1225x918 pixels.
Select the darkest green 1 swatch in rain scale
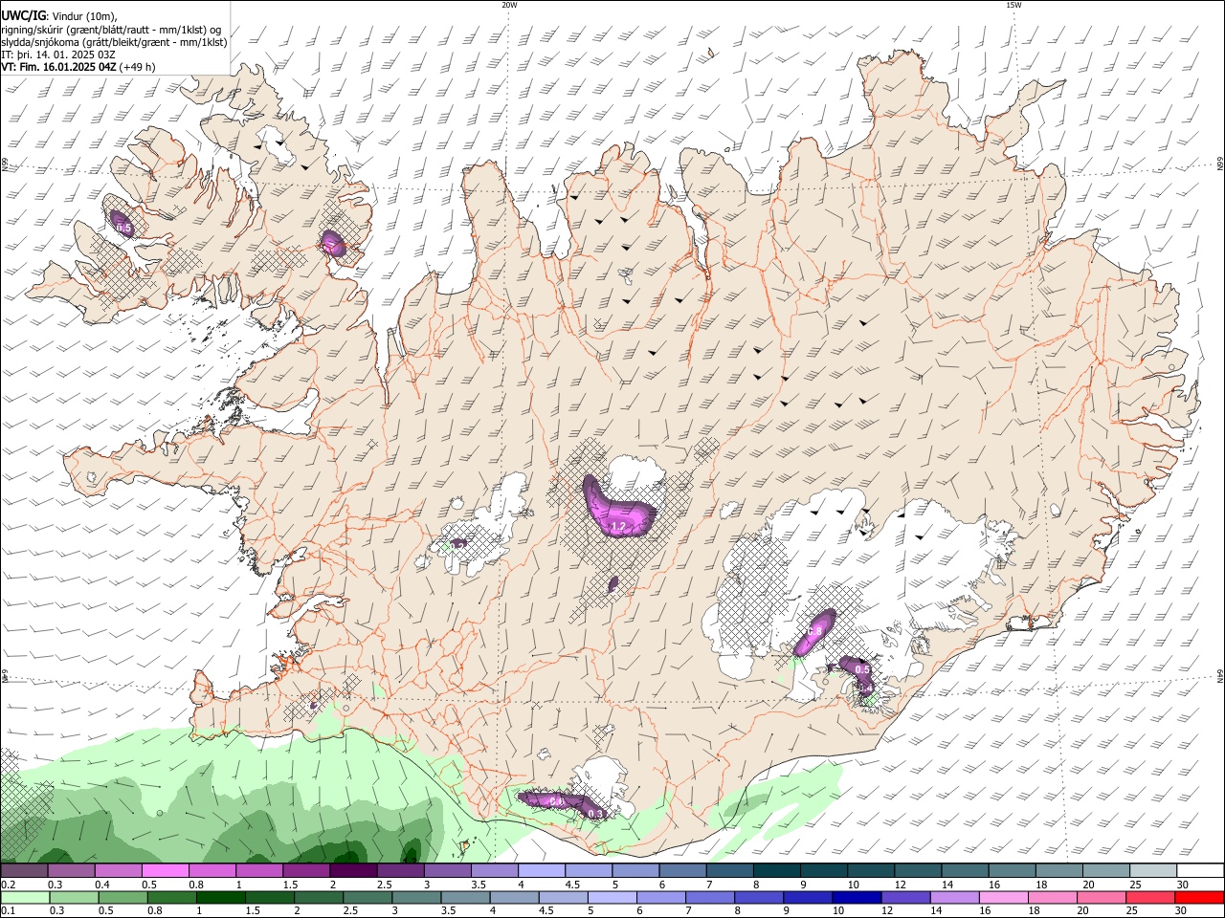coord(220,897)
